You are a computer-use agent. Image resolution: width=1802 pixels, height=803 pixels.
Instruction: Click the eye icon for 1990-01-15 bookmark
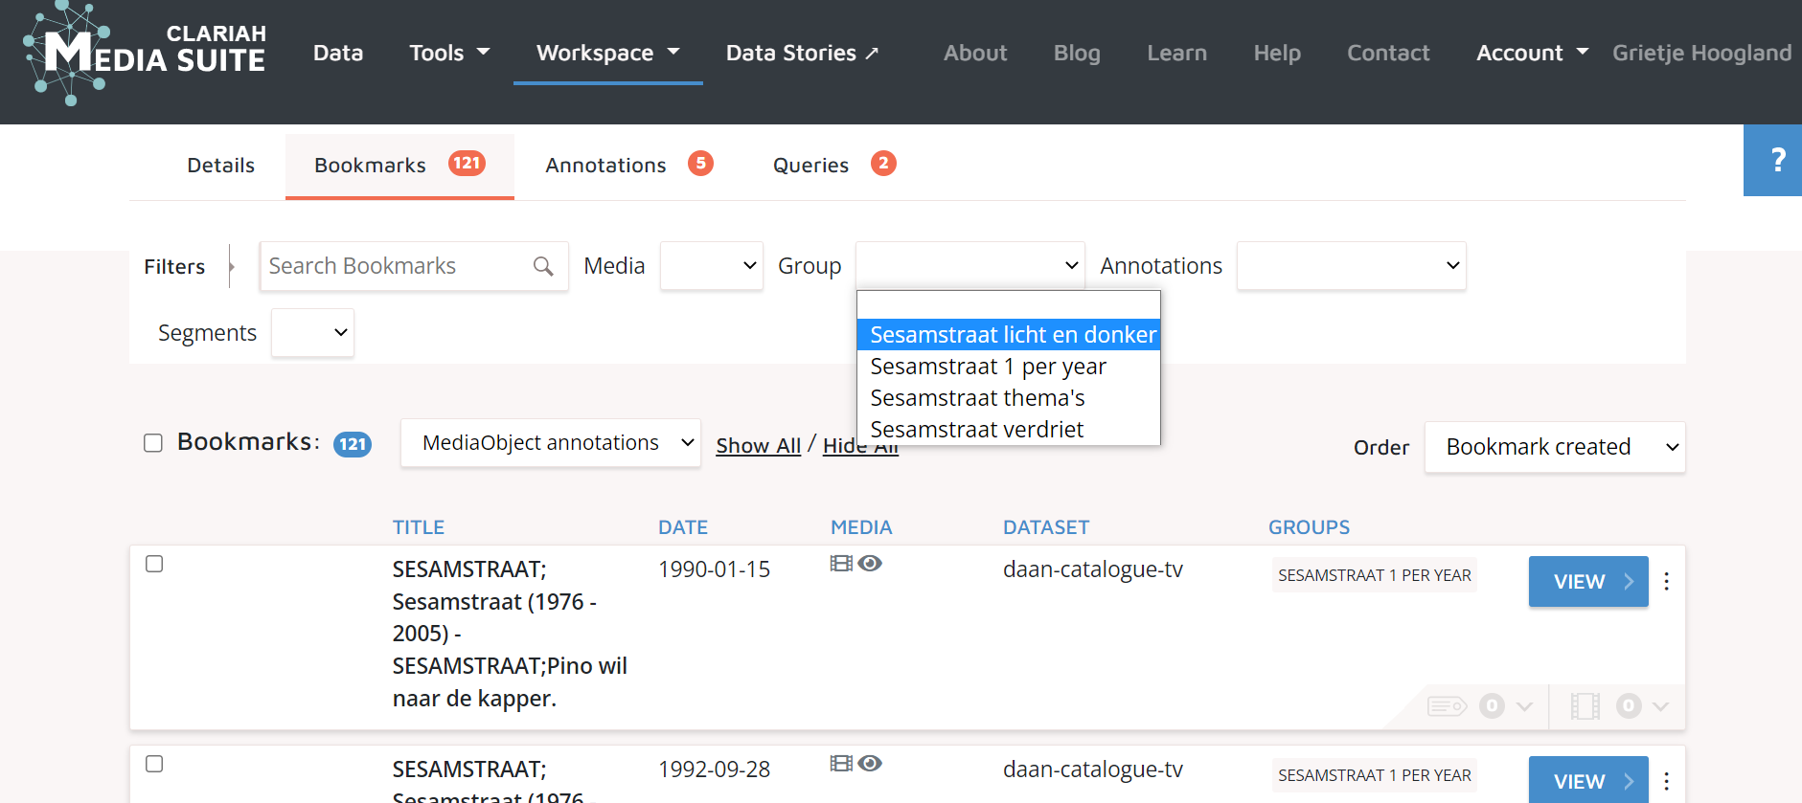pyautogui.click(x=870, y=564)
